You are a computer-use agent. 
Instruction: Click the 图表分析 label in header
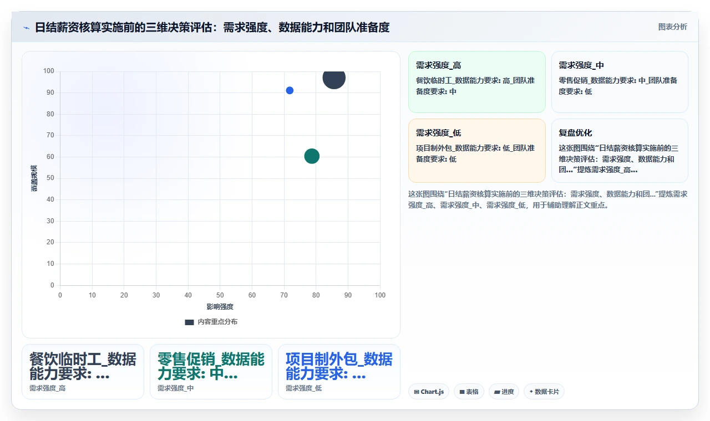coord(672,27)
